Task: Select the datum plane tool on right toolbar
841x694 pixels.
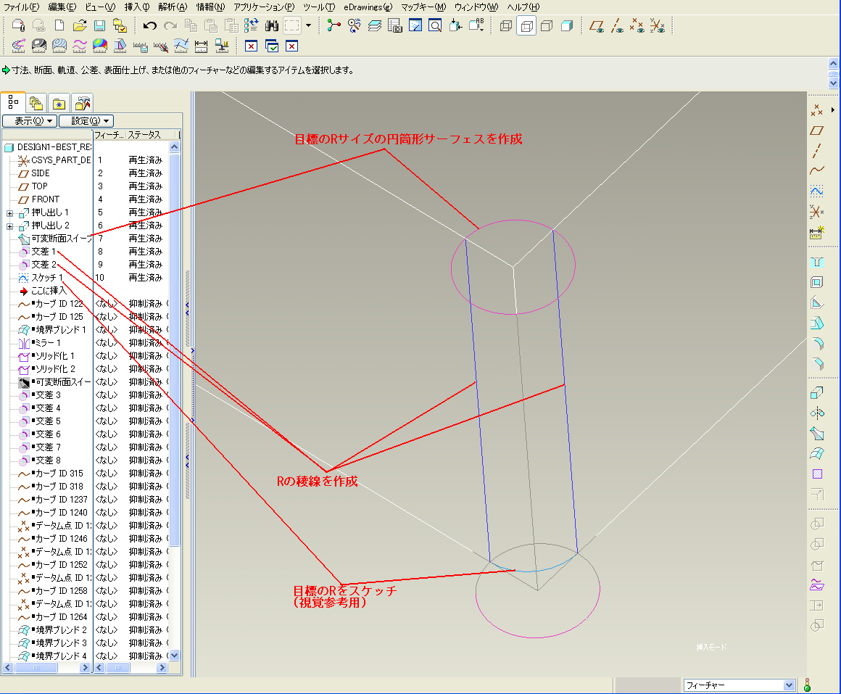Action: pos(817,131)
